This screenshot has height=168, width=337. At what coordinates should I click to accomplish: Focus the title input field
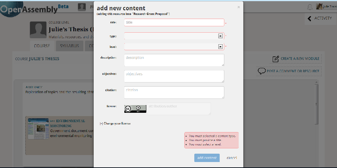click(x=174, y=22)
